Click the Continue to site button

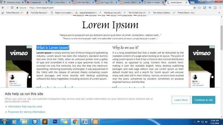(x=203, y=100)
